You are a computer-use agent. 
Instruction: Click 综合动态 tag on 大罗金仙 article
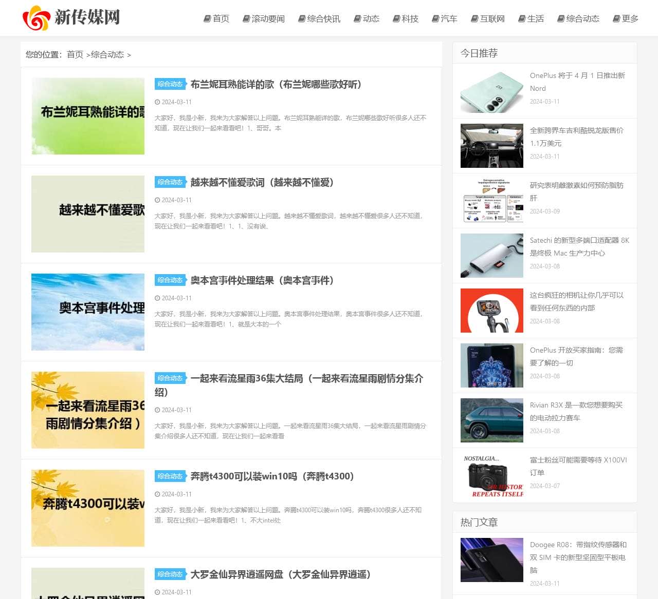click(x=170, y=574)
